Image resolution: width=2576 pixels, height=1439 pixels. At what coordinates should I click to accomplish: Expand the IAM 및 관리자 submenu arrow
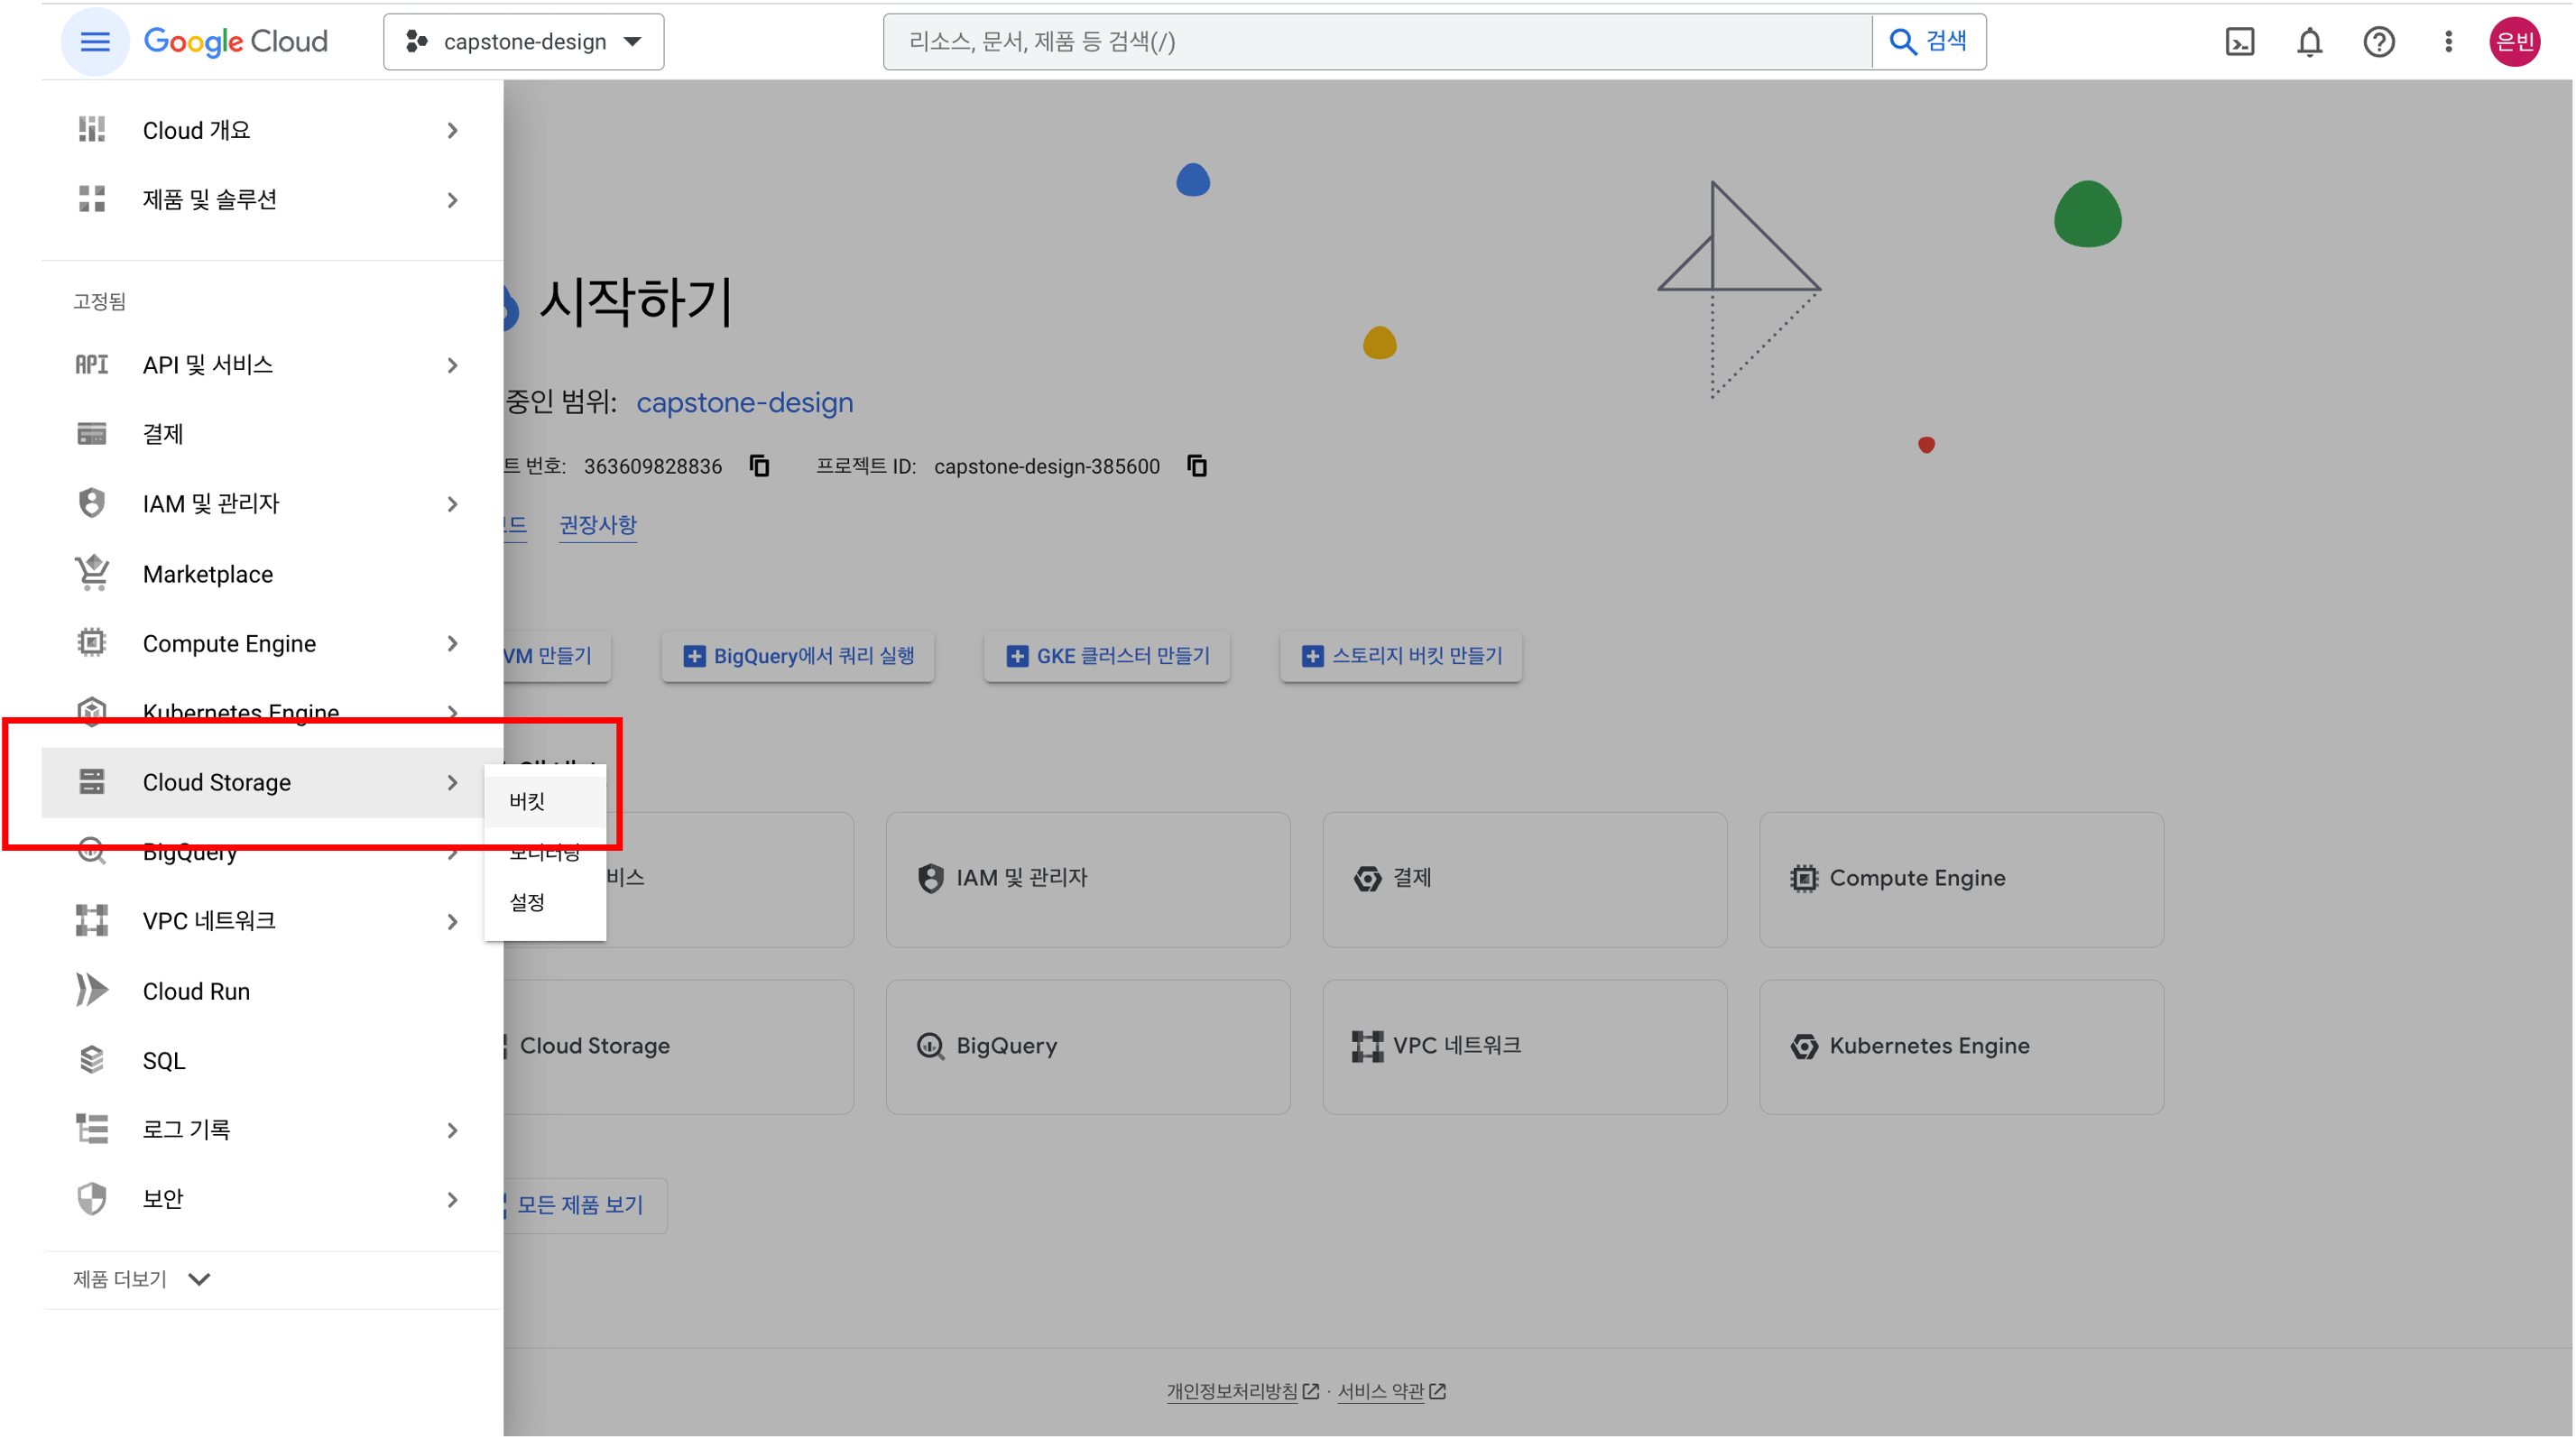pyautogui.click(x=452, y=504)
